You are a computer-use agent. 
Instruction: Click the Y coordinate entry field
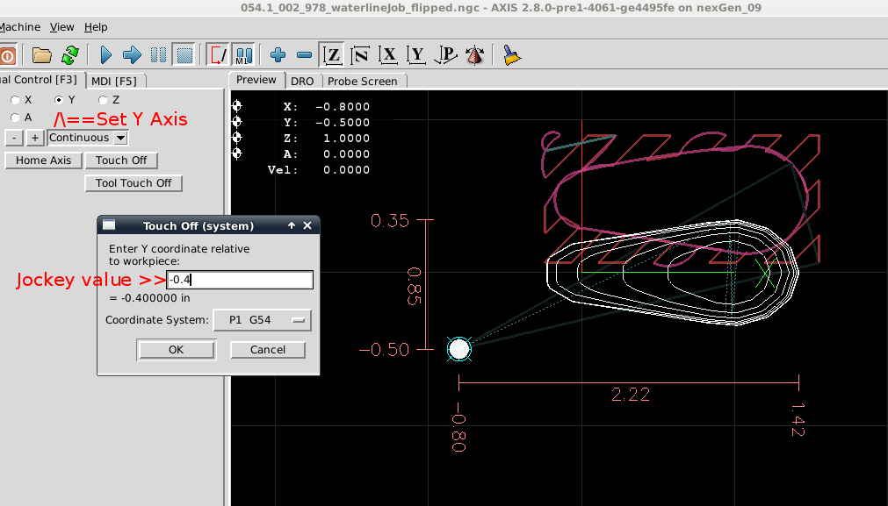(239, 280)
